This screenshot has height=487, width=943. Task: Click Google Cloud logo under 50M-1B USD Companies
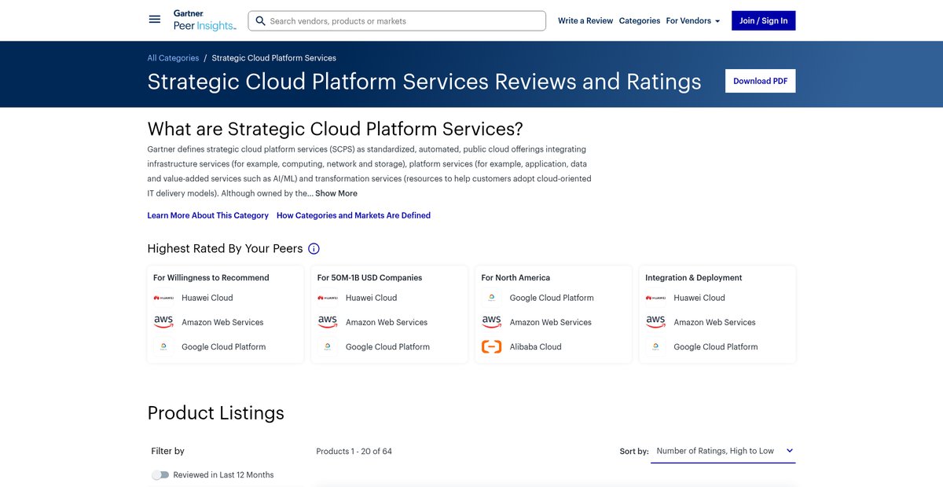[x=328, y=346]
